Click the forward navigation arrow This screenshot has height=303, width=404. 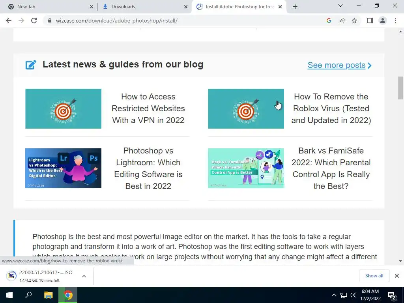pyautogui.click(x=21, y=21)
